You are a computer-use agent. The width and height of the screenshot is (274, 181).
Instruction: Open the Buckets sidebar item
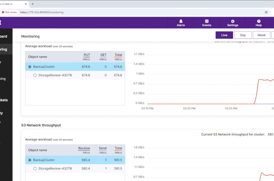coord(4,100)
